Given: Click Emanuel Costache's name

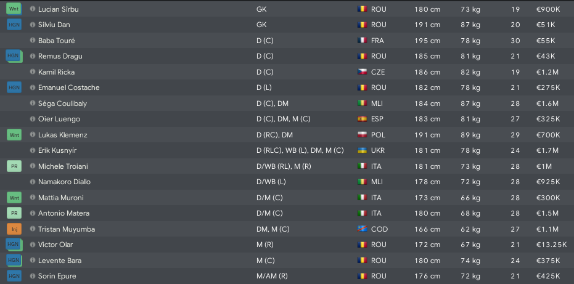Looking at the screenshot, I should 69,87.
